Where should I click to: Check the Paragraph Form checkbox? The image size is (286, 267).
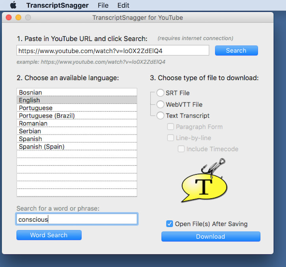tap(170, 127)
